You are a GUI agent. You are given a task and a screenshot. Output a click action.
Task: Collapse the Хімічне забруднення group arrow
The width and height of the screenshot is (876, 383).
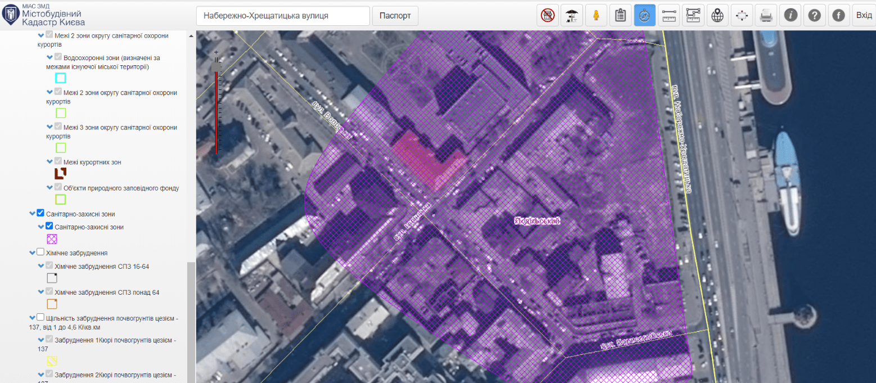[x=32, y=253]
